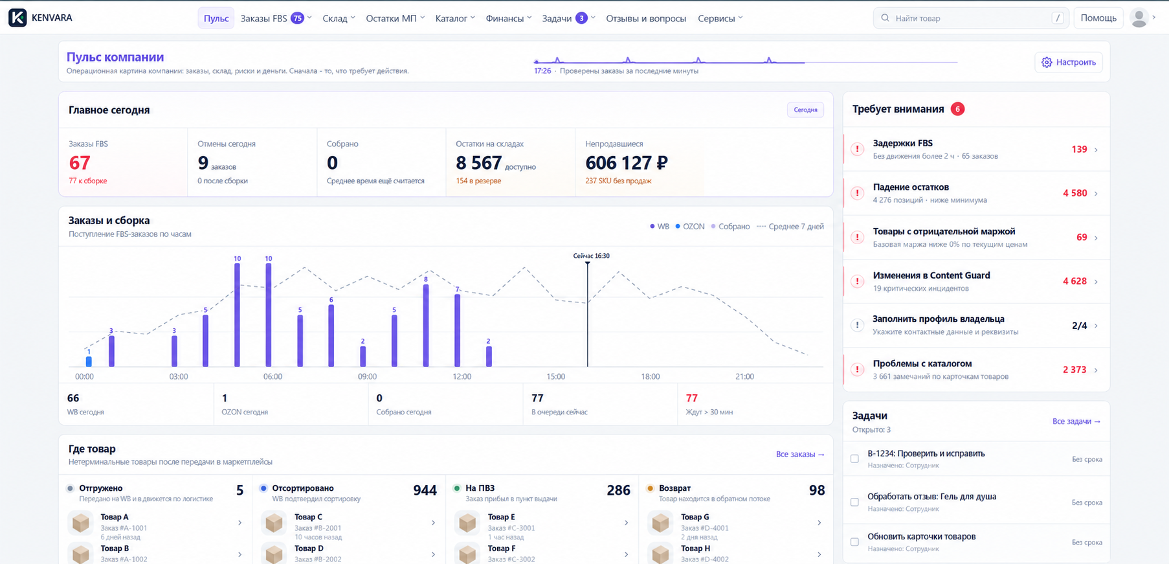Open the Задачи menu
The width and height of the screenshot is (1169, 564).
[x=568, y=18]
